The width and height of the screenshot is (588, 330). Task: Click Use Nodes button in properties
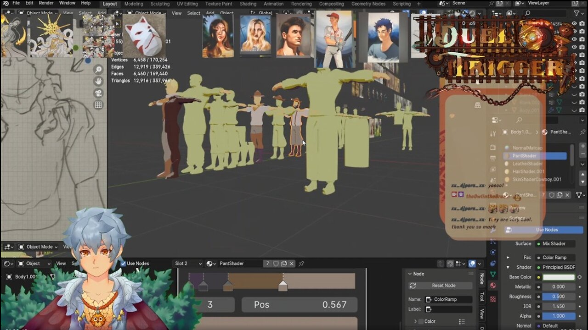[544, 230]
